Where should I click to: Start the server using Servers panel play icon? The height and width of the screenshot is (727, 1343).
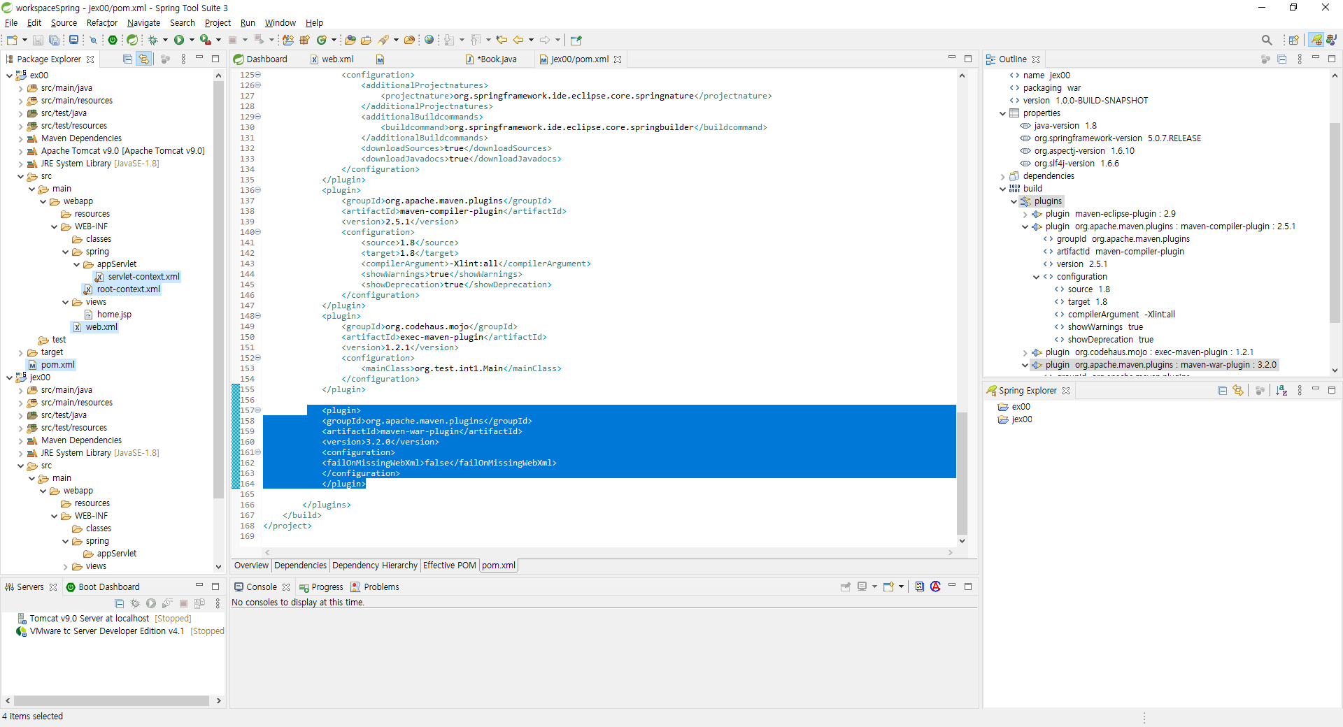150,603
